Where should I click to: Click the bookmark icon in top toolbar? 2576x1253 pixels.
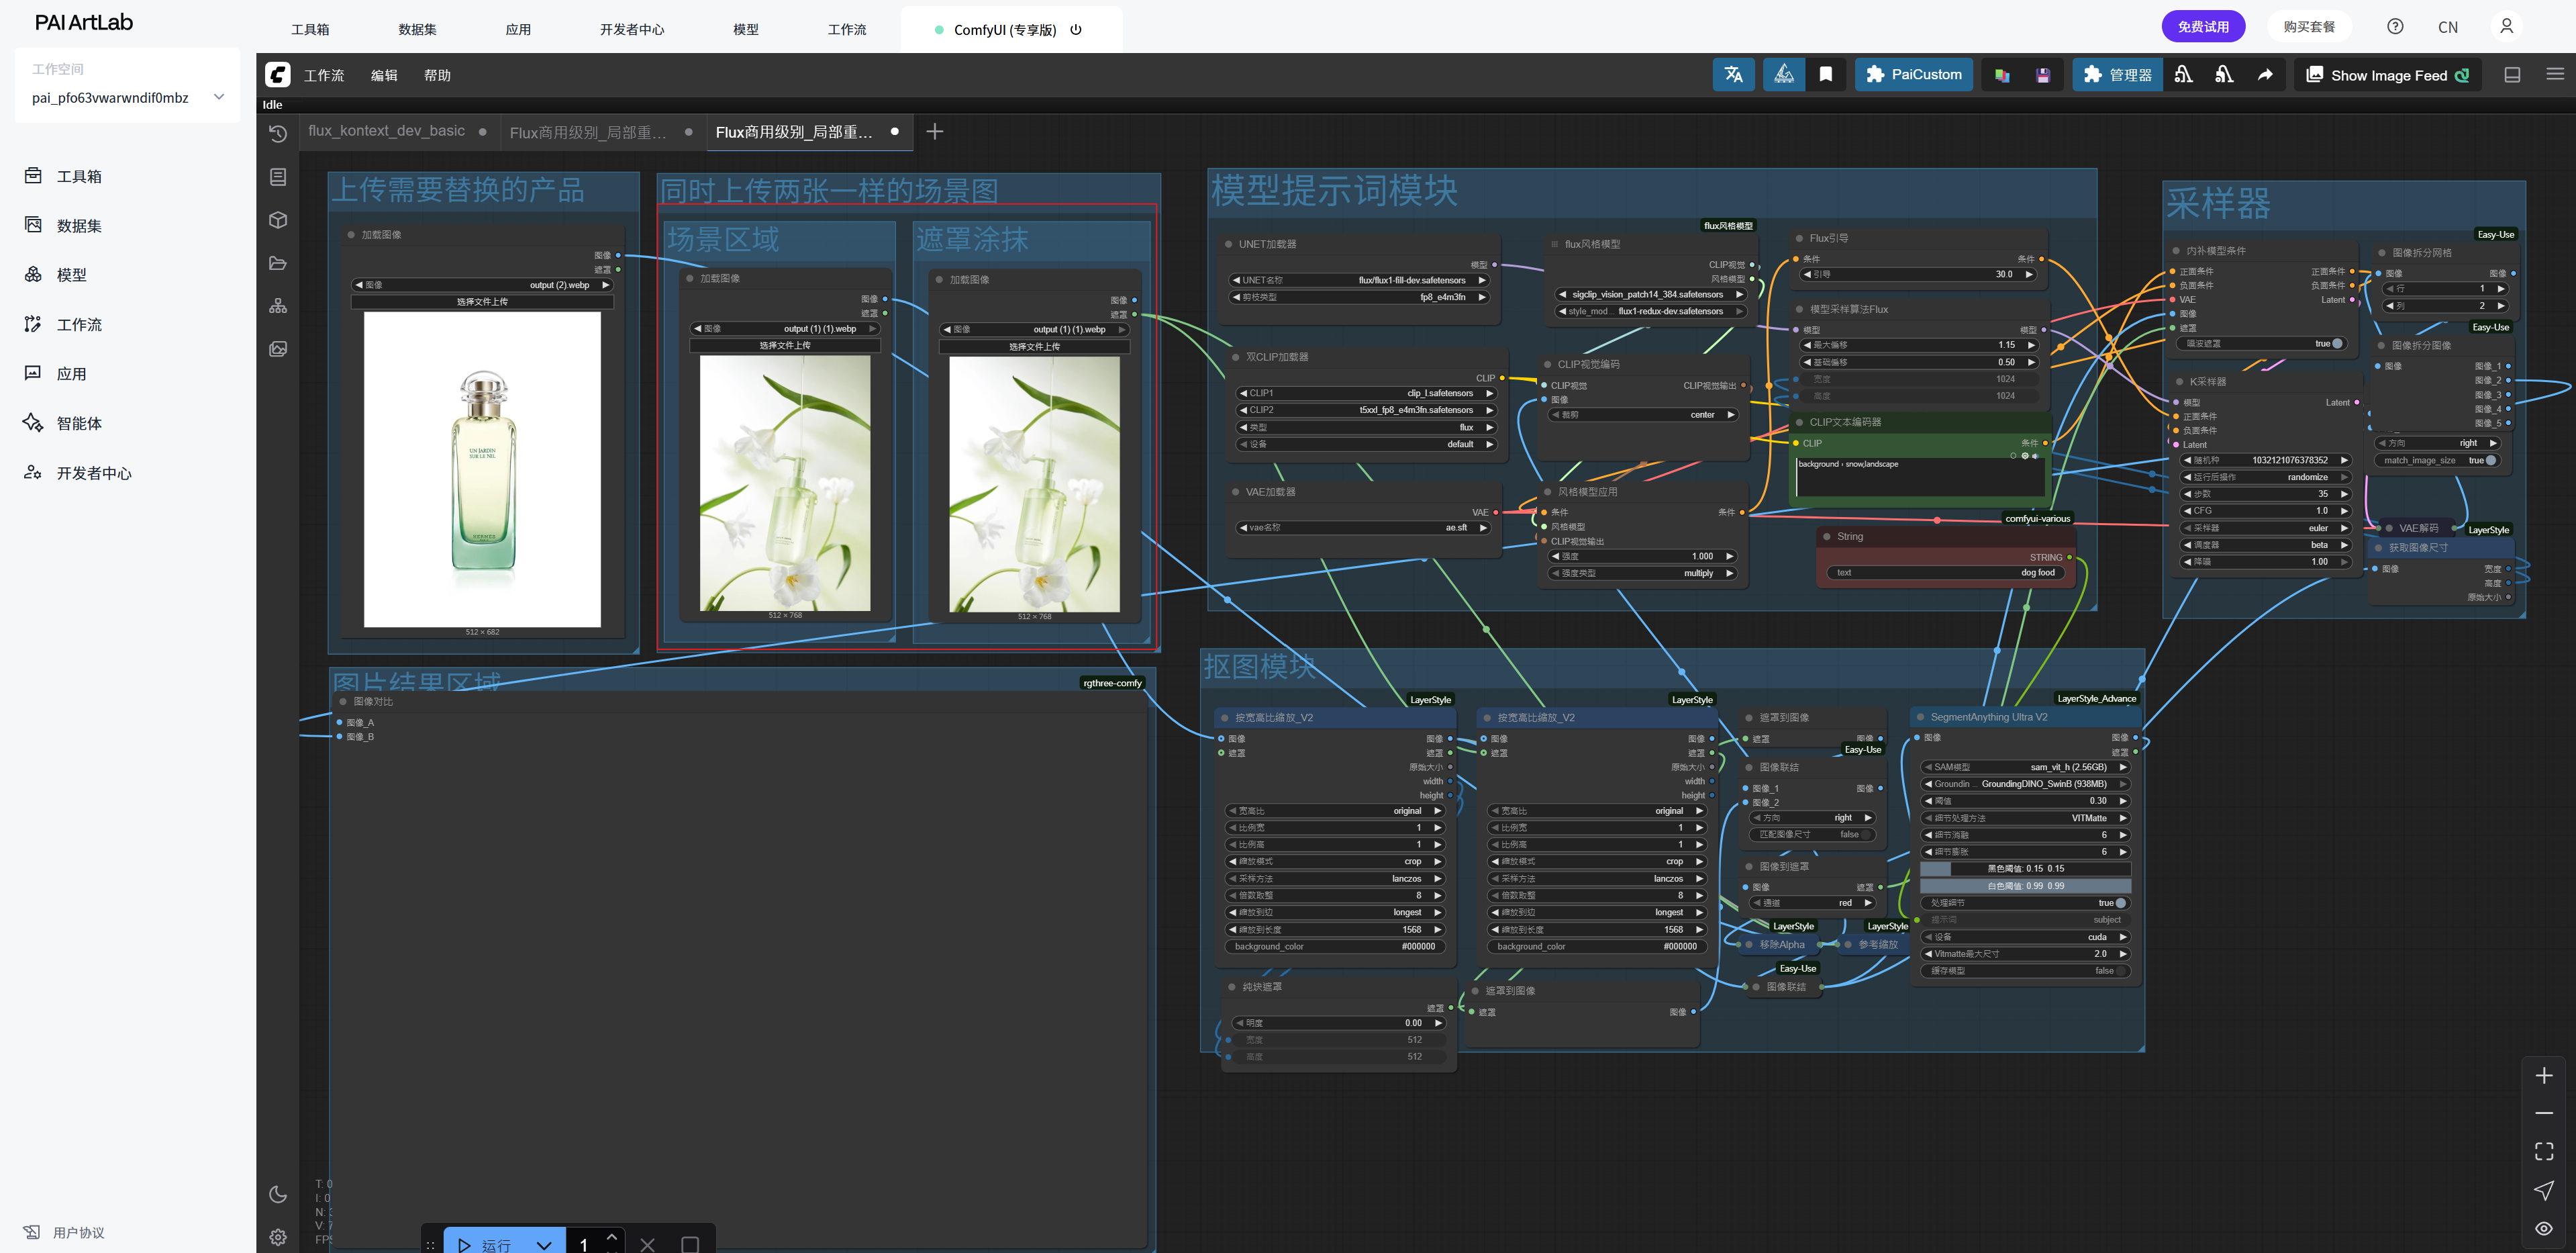pyautogui.click(x=1825, y=75)
